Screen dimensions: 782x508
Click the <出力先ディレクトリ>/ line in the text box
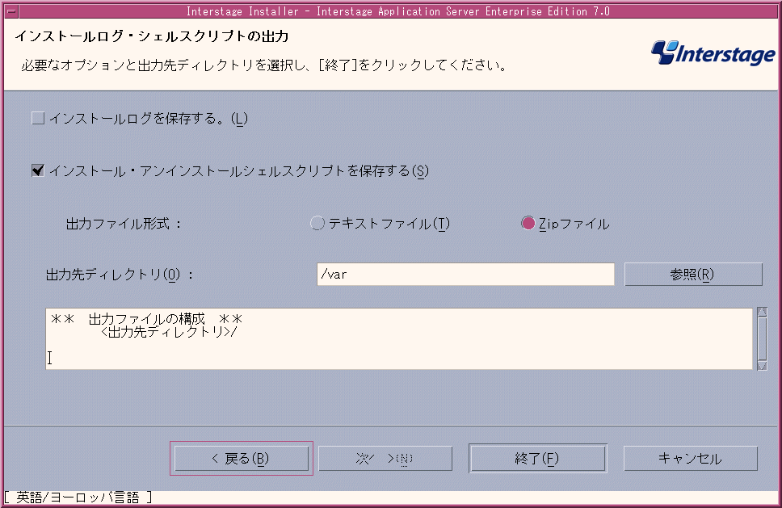point(169,332)
